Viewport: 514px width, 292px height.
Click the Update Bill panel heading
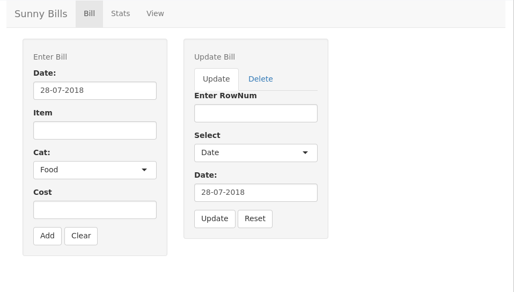(x=215, y=57)
